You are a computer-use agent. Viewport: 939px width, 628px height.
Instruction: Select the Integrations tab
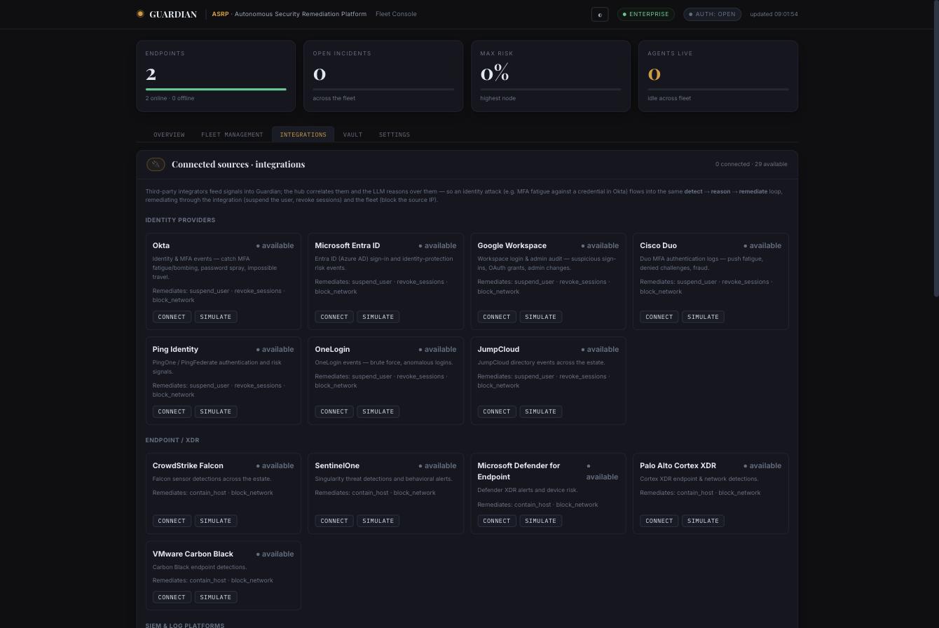[303, 135]
